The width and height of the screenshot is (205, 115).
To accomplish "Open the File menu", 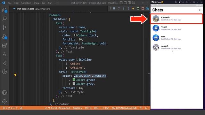I will [10, 3].
